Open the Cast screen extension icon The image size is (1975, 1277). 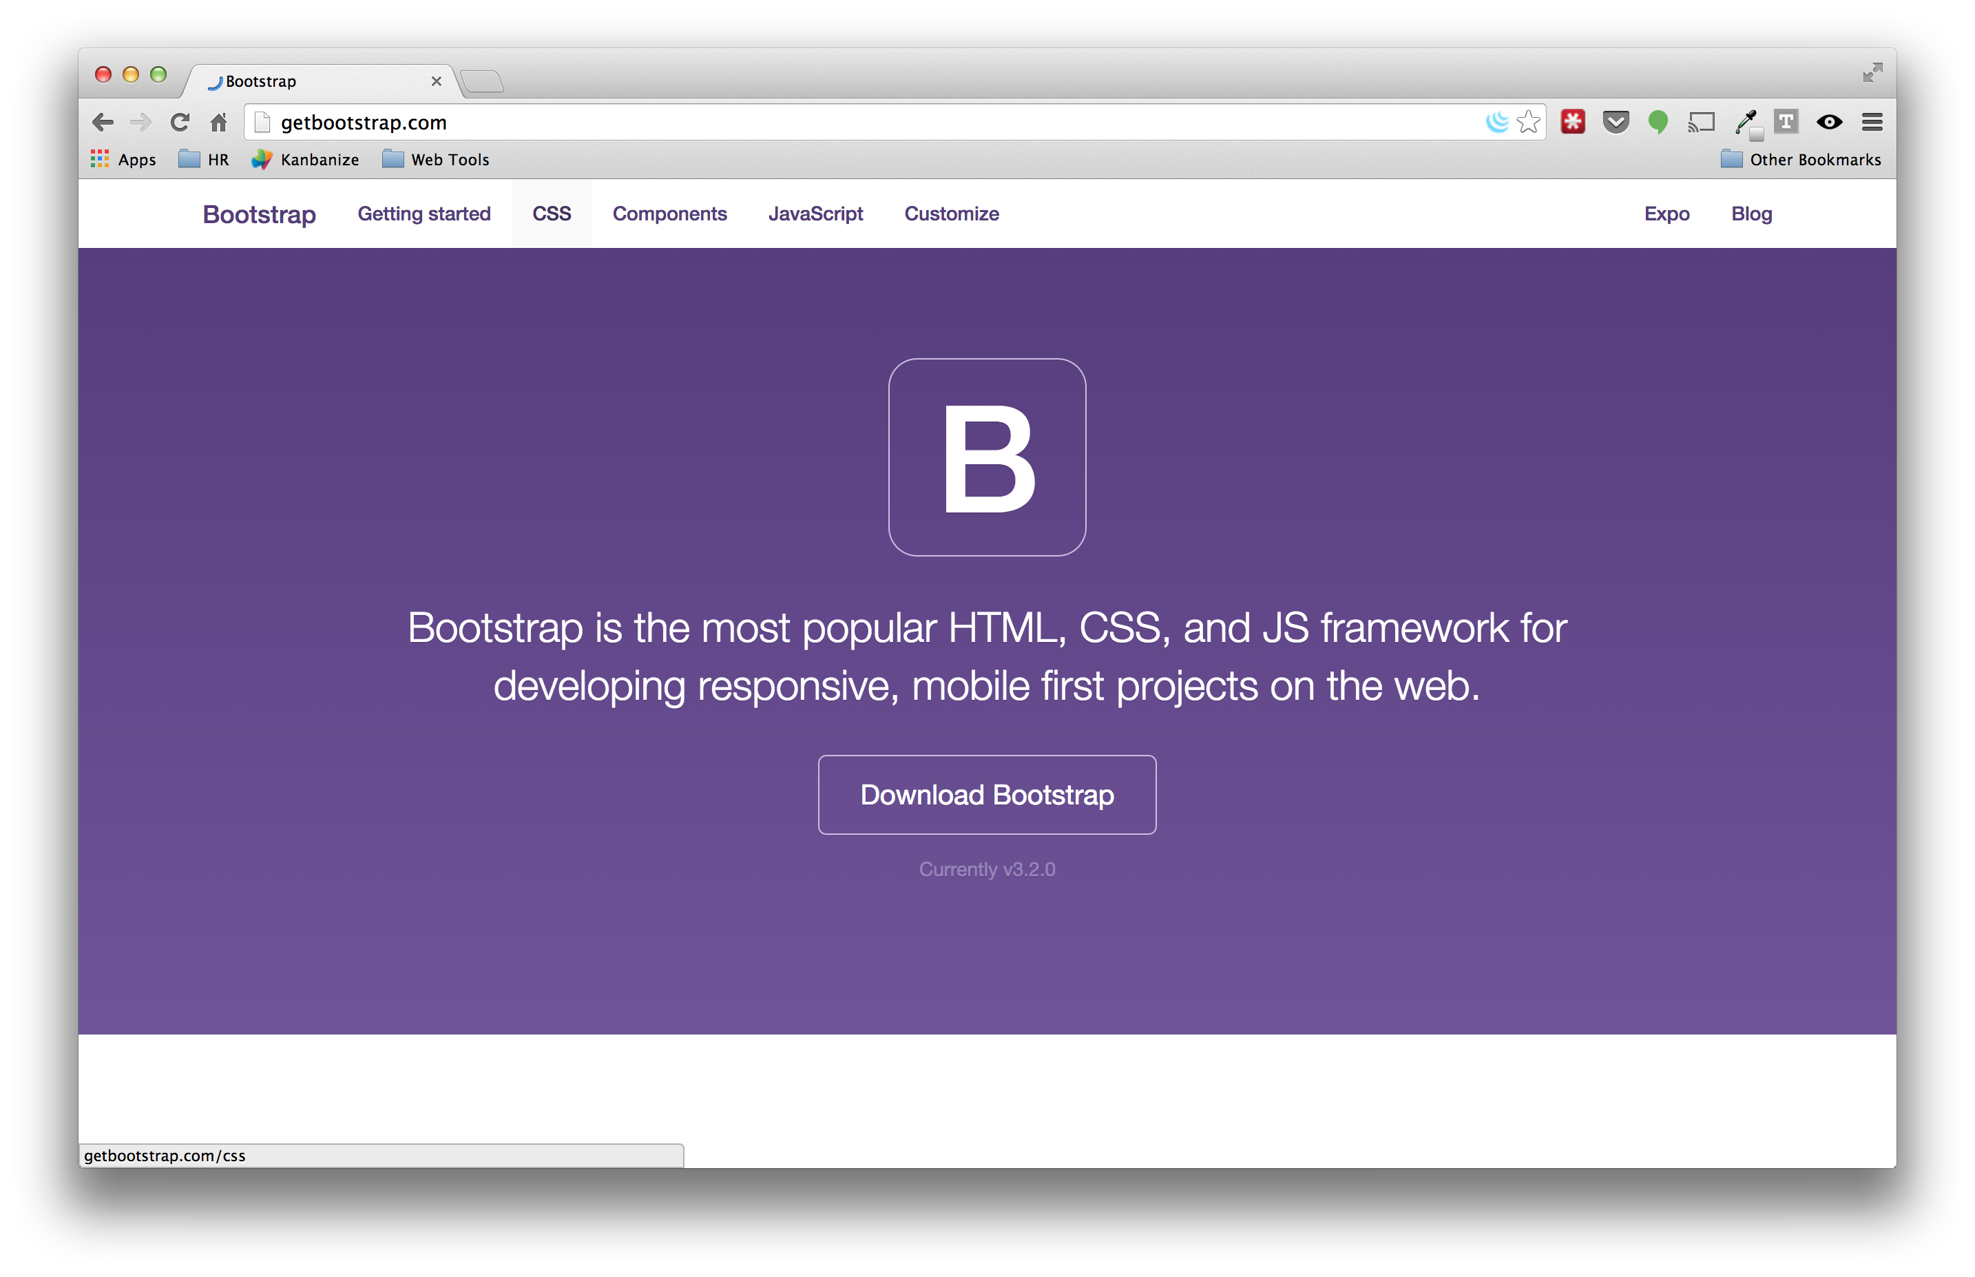(x=1701, y=123)
